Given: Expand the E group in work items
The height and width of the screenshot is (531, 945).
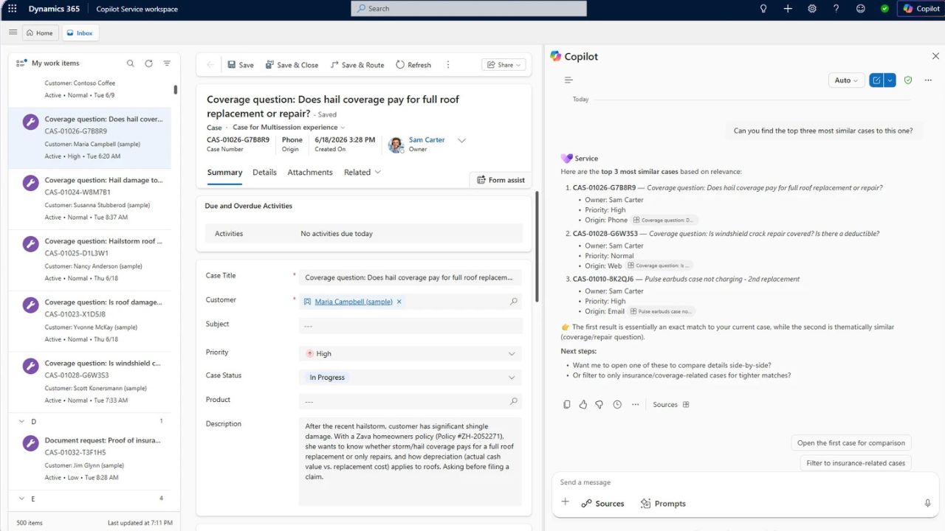Looking at the screenshot, I should click(21, 499).
